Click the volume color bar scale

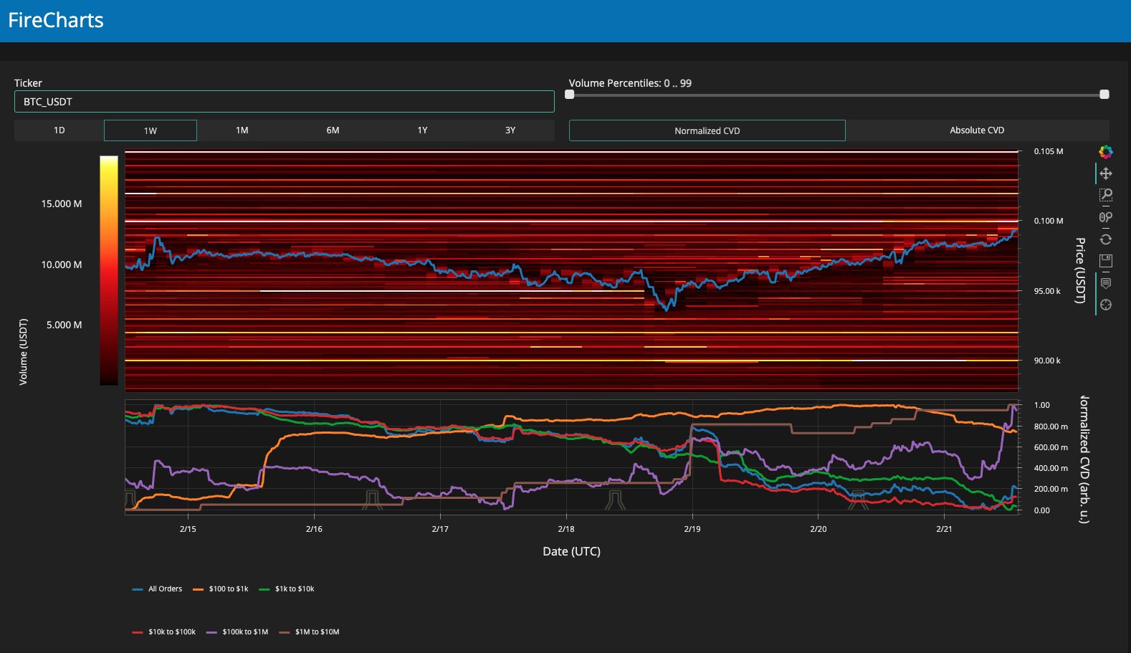point(109,270)
